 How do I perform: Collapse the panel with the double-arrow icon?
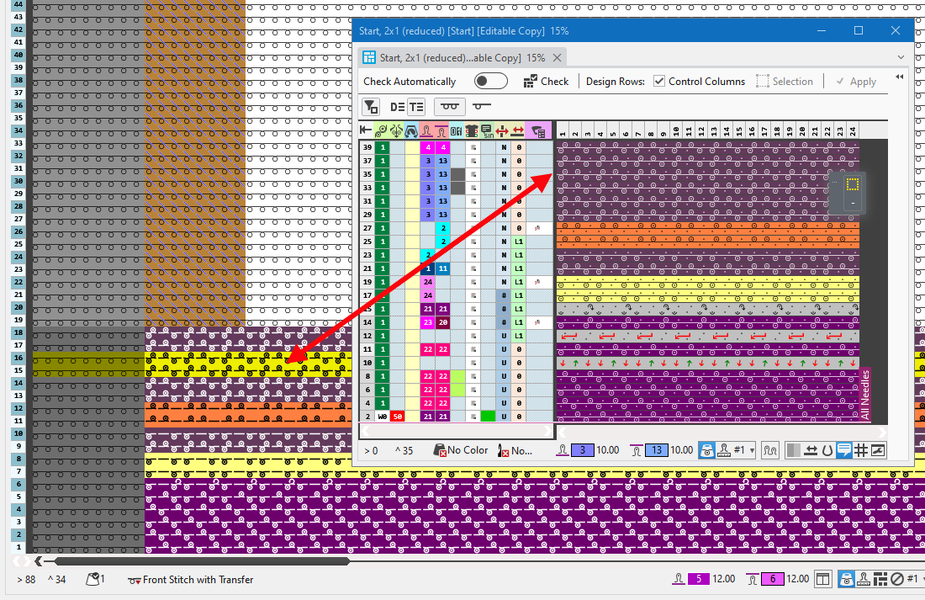(899, 77)
